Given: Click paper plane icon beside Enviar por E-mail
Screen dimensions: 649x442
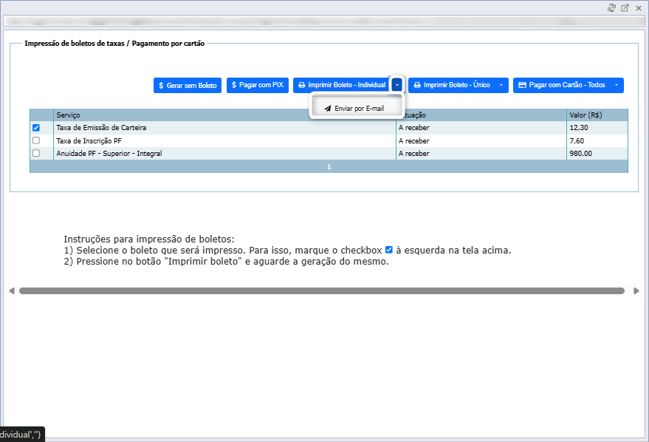Looking at the screenshot, I should pyautogui.click(x=327, y=109).
